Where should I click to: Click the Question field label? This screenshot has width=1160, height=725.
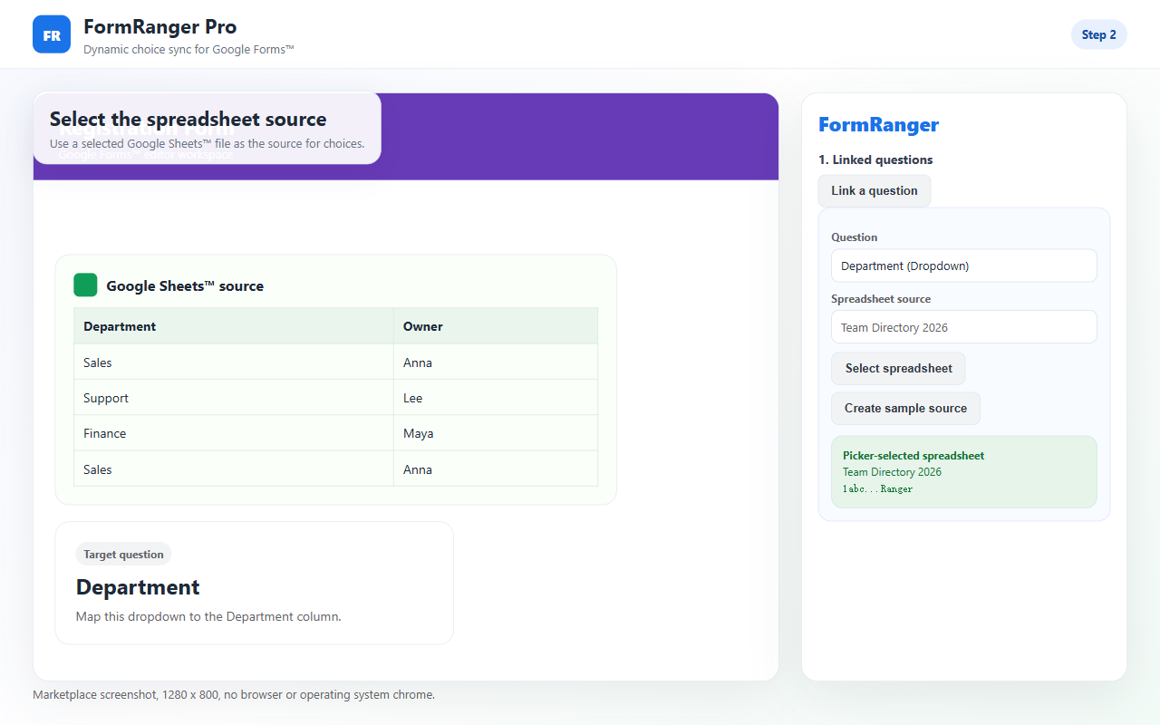click(x=854, y=237)
